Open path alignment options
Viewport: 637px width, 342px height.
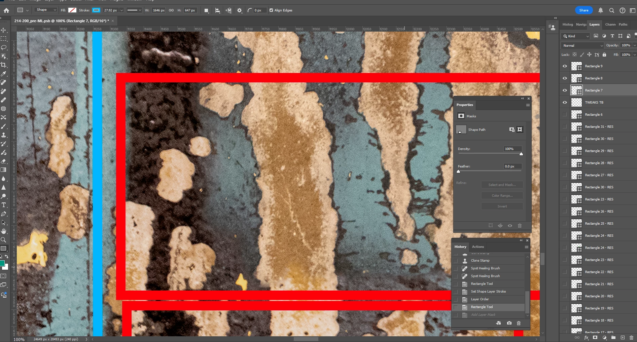coord(218,10)
